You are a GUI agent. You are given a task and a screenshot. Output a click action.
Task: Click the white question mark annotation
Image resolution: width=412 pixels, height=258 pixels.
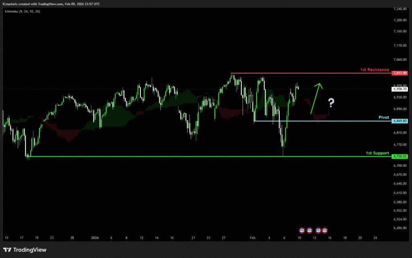[331, 103]
